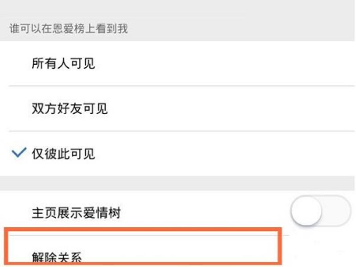Image resolution: width=356 pixels, height=267 pixels.
Task: Click the blue checkmark beside 仅彼此可见
Action: [x=19, y=152]
